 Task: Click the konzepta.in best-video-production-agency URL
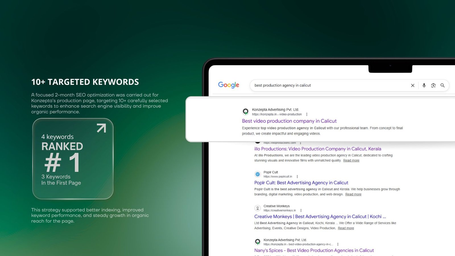(298, 244)
